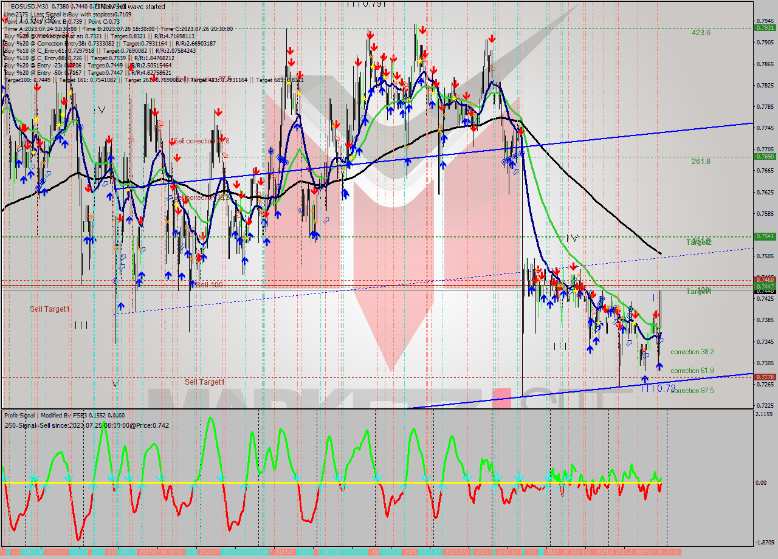Screen dimensions: 778x559
Task: Click the rightmost red sell arrow on the chart
Action: tap(656, 314)
